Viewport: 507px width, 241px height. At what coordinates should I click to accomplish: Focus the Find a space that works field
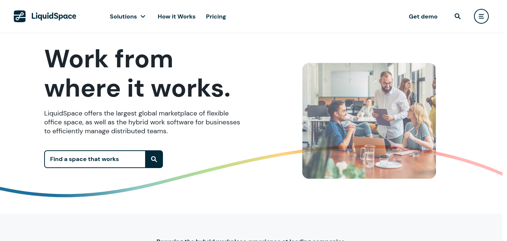(x=95, y=159)
